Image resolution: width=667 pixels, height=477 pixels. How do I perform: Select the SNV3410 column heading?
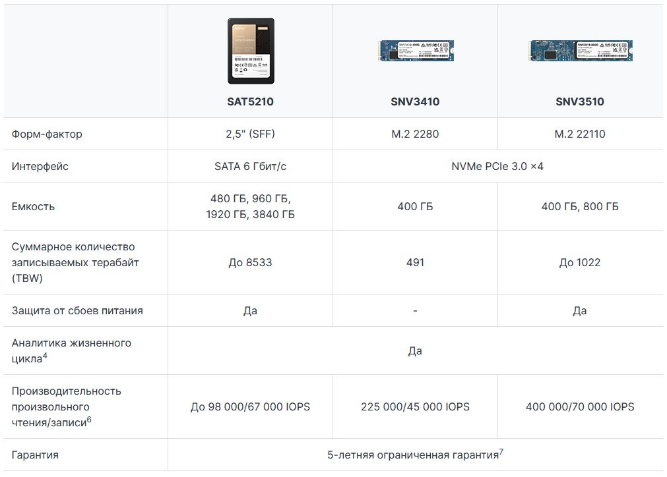tap(415, 101)
